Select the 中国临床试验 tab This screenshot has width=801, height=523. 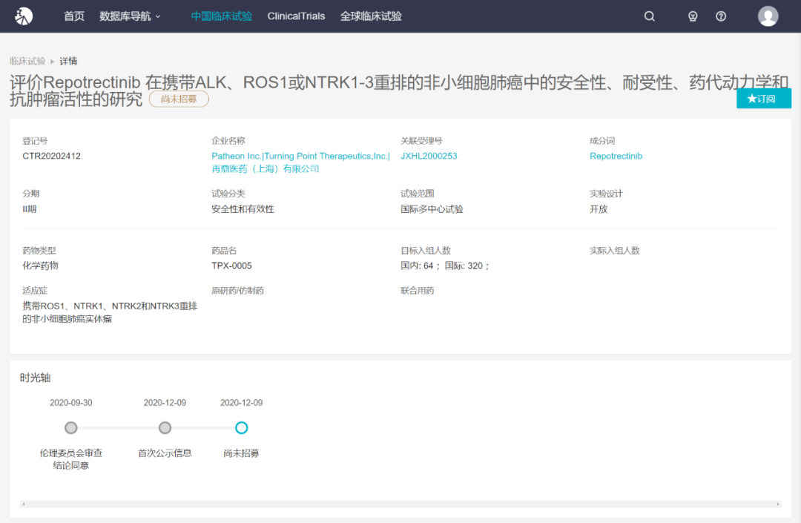tap(222, 16)
